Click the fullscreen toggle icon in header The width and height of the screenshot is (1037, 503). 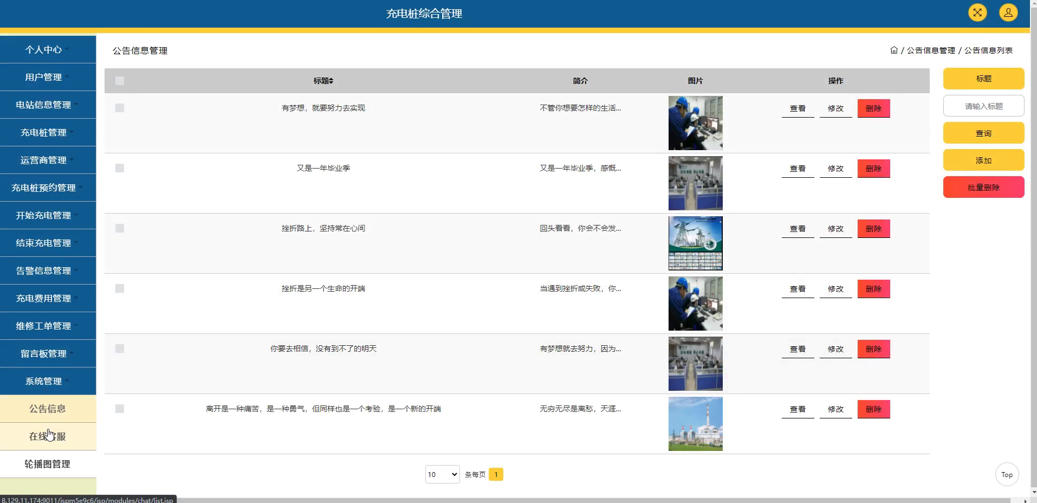point(977,12)
